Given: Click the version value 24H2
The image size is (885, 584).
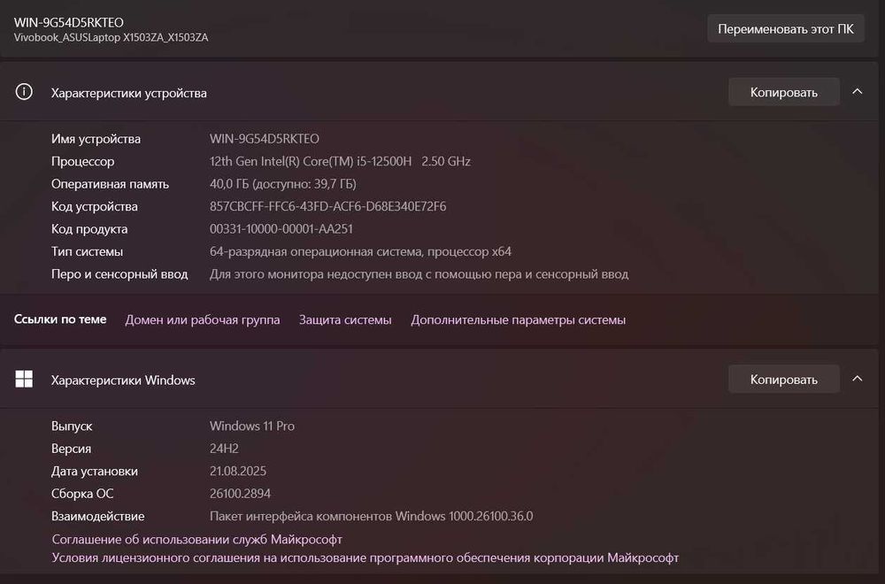Looking at the screenshot, I should pyautogui.click(x=224, y=448).
